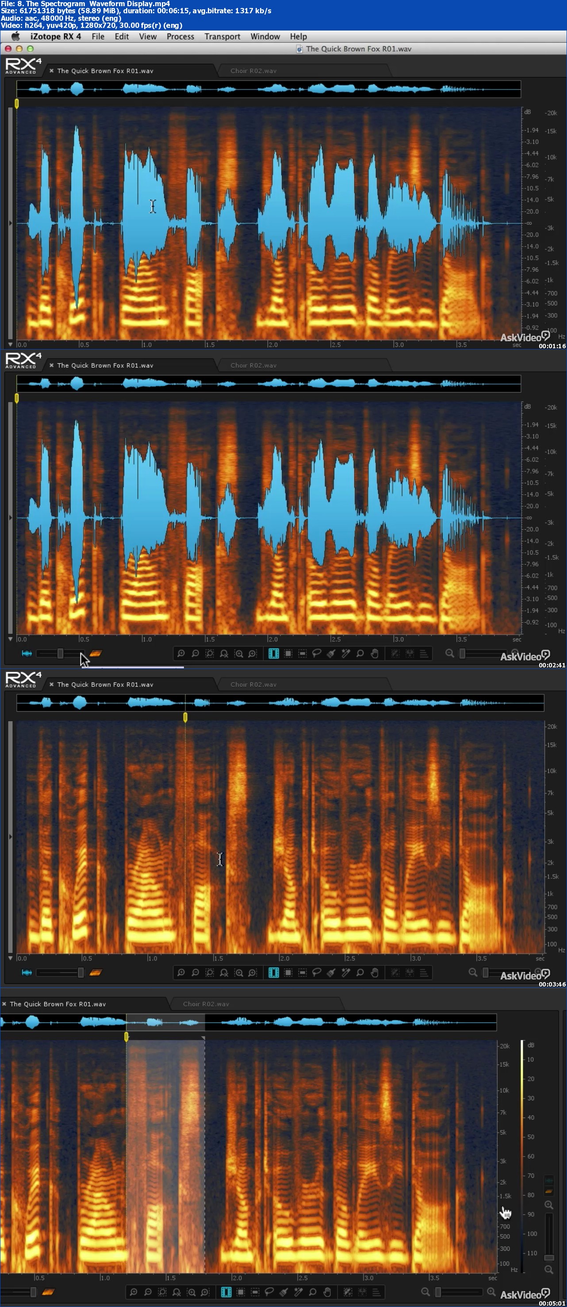The width and height of the screenshot is (567, 1307).
Task: Select the lasso tool in 00:02:41 frame
Action: point(317,653)
